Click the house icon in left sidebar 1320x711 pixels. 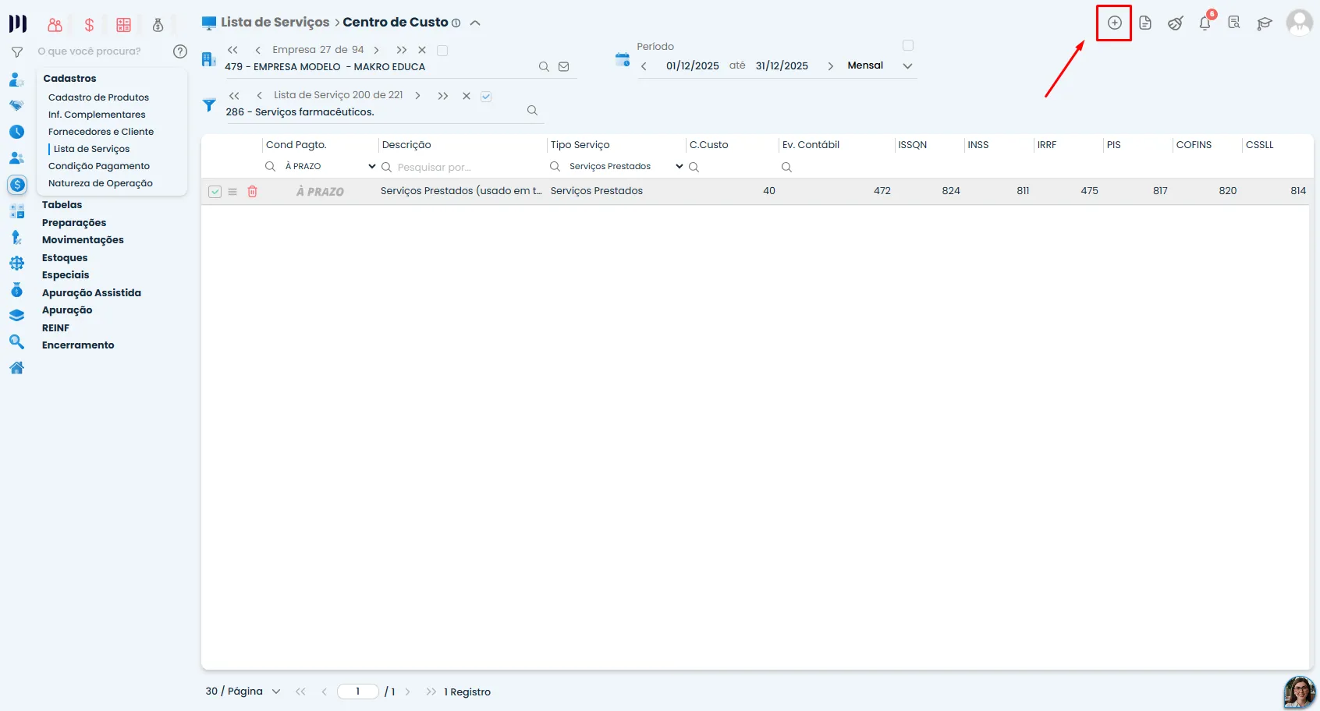click(x=16, y=367)
